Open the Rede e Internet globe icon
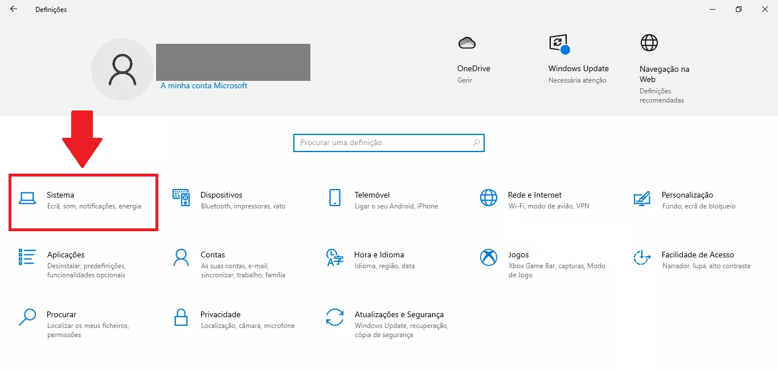 (489, 198)
